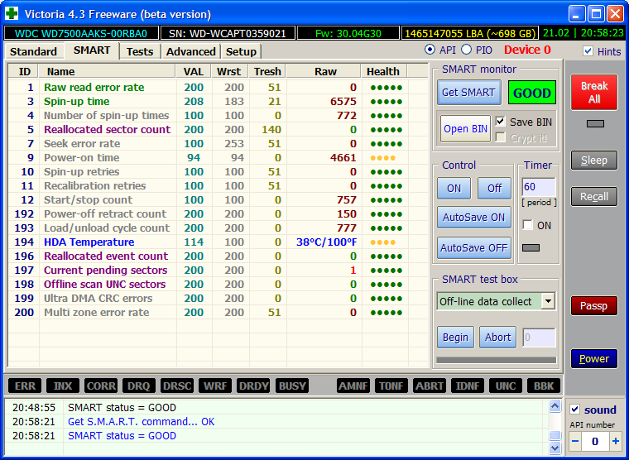Screen dimensions: 629x460
Task: Toggle the Save BIN checkbox
Action: (x=500, y=121)
